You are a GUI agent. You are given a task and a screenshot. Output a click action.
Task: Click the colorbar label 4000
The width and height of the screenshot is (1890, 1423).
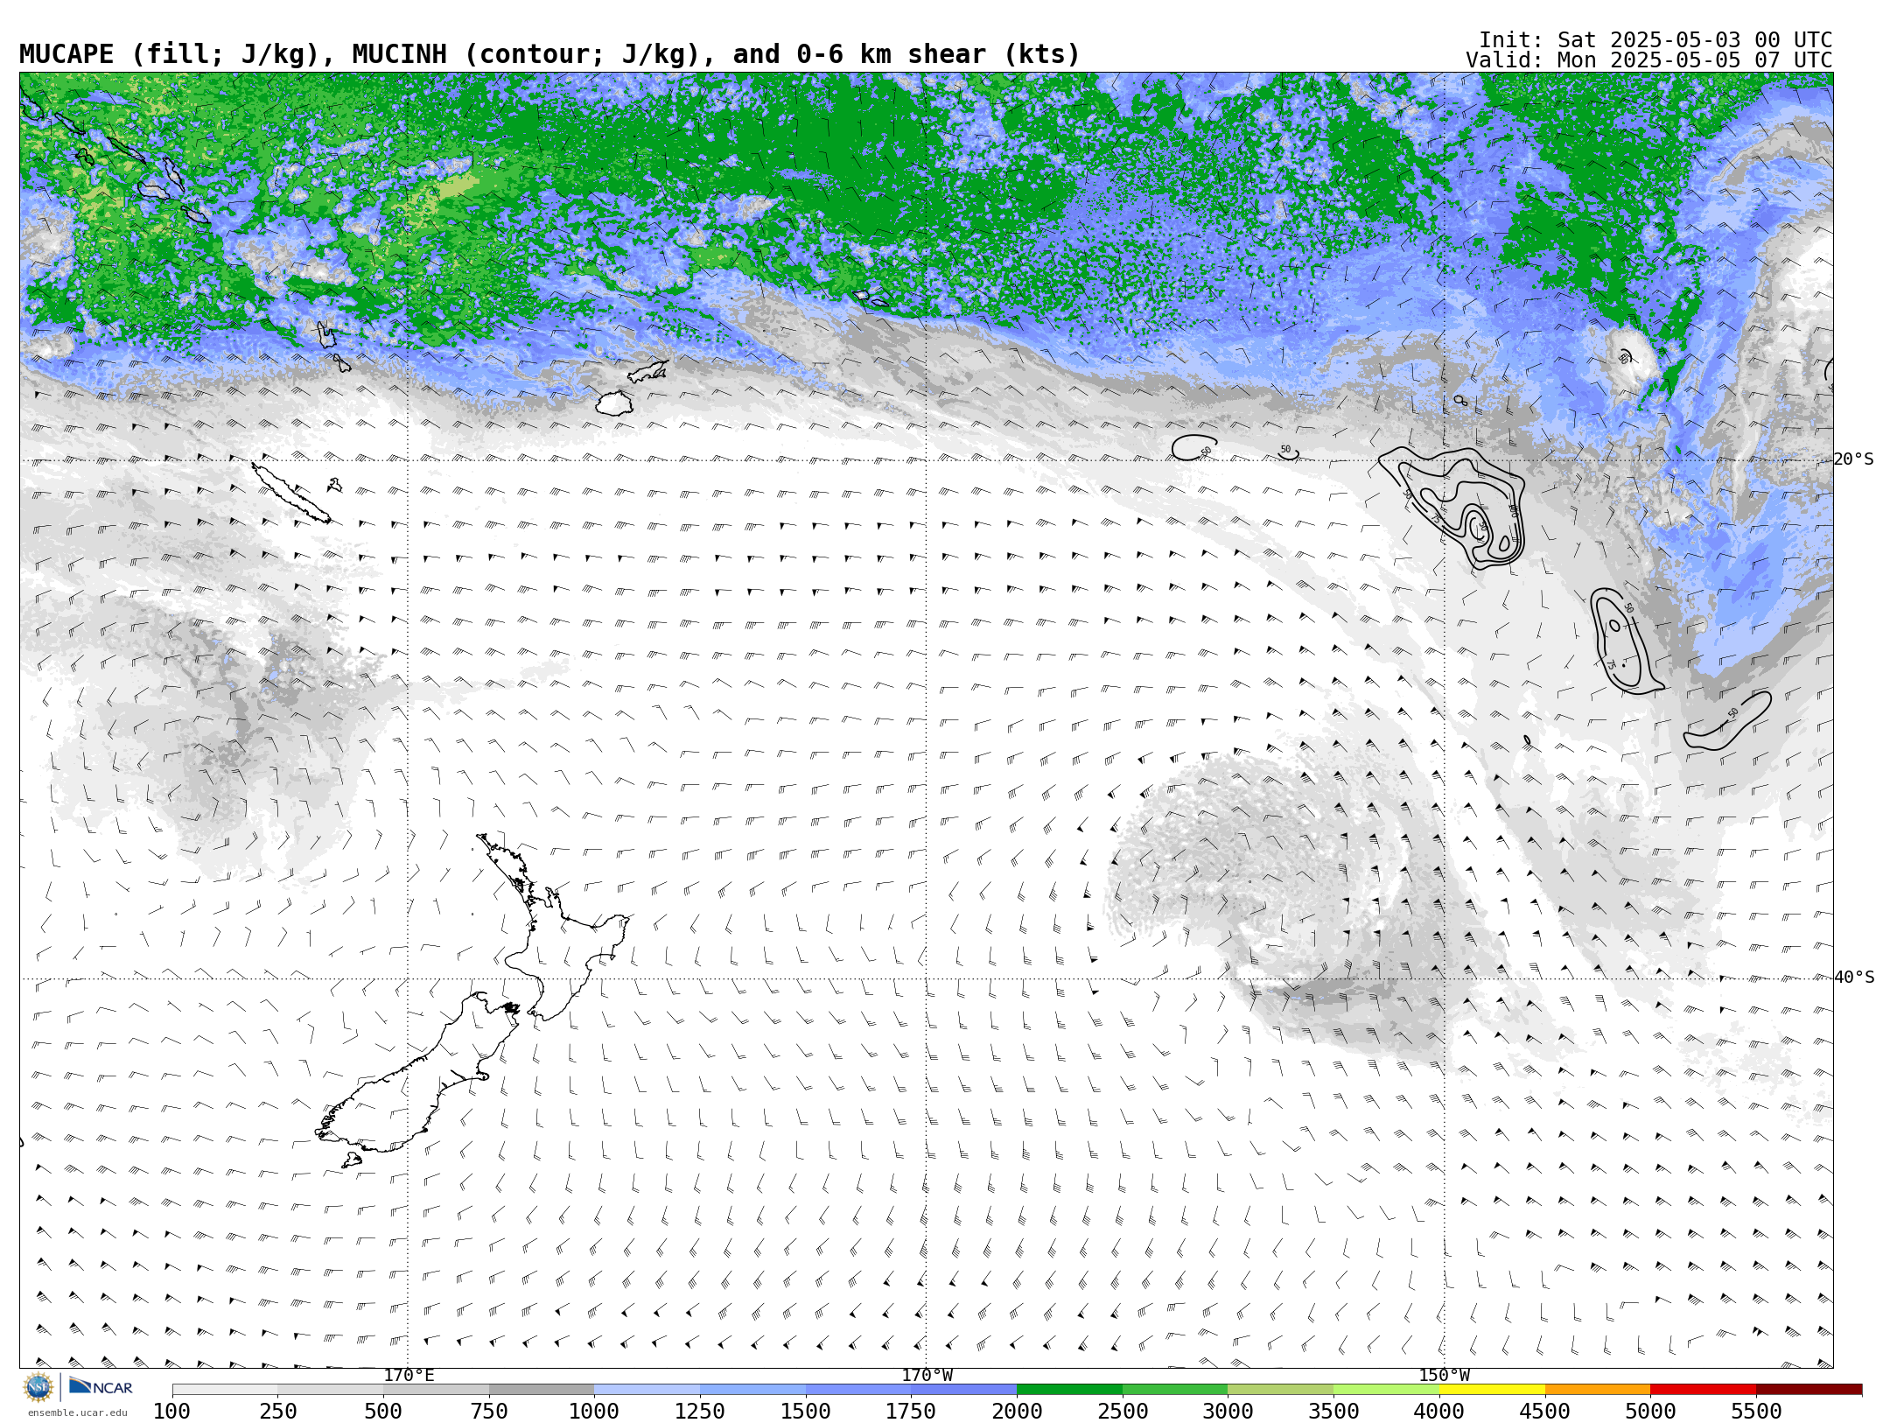[x=1439, y=1411]
